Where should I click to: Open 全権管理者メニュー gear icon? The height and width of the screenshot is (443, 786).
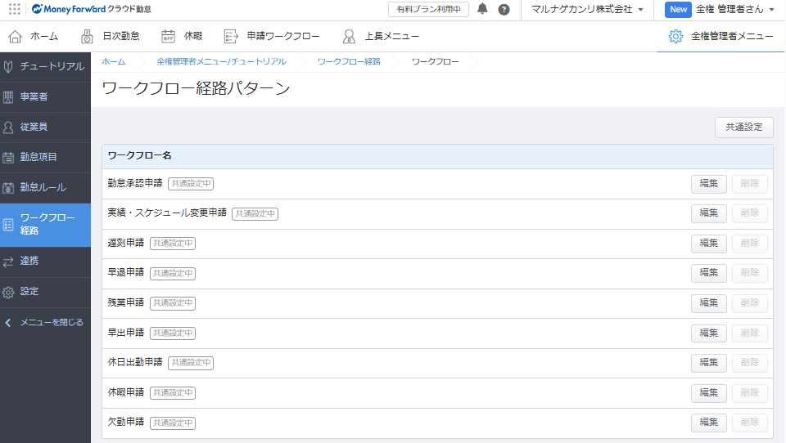(675, 36)
